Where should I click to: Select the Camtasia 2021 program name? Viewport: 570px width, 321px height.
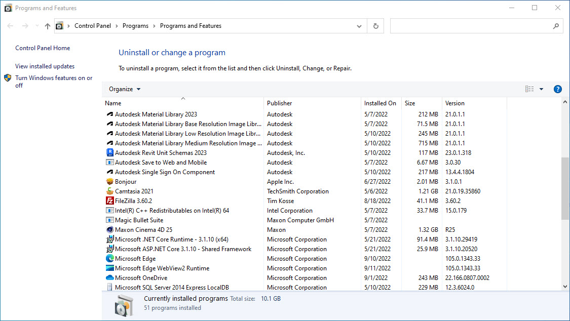pyautogui.click(x=134, y=191)
